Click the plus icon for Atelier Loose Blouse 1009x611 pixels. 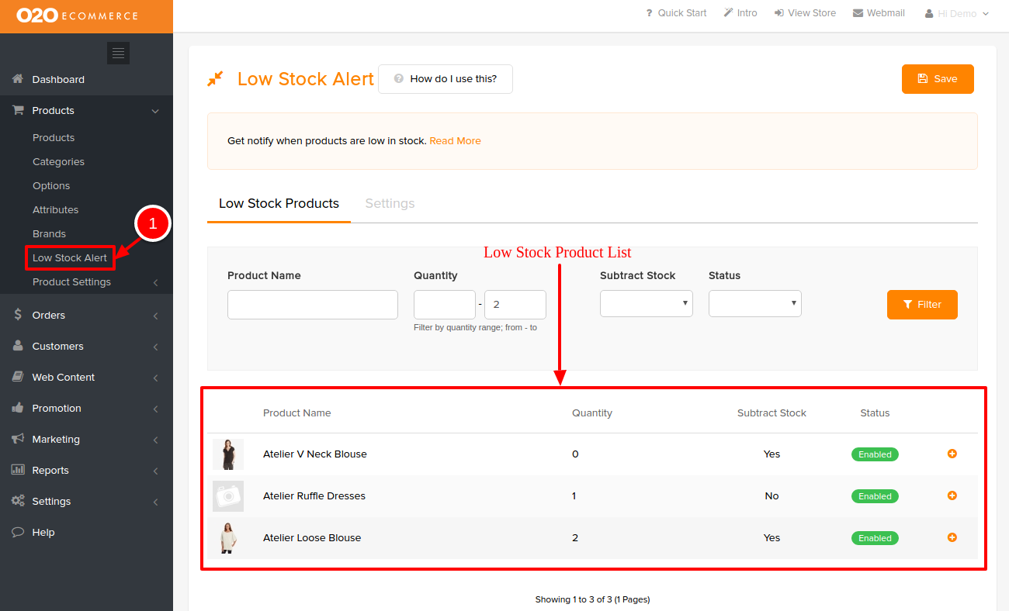point(952,537)
